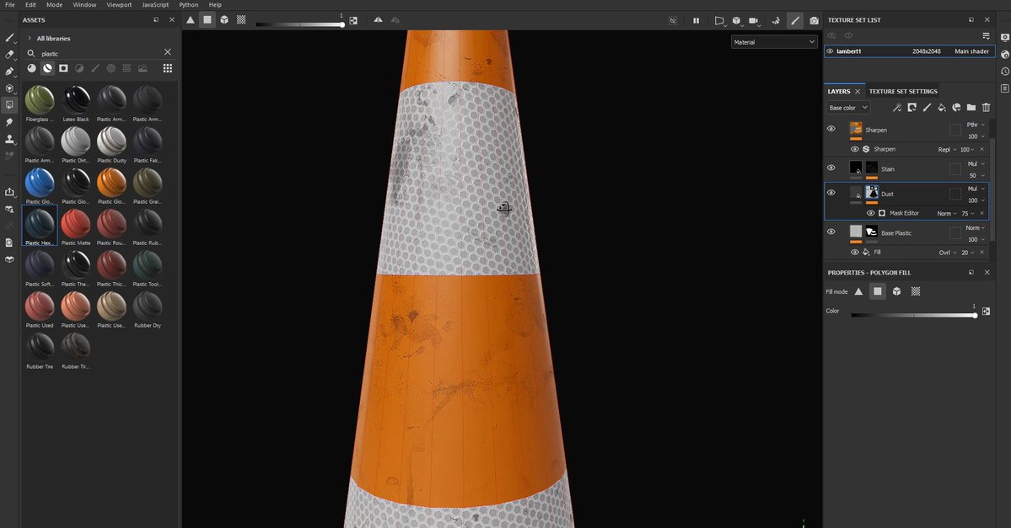
Task: Select the Polygon Fill tool in left toolbar
Action: pos(9,104)
